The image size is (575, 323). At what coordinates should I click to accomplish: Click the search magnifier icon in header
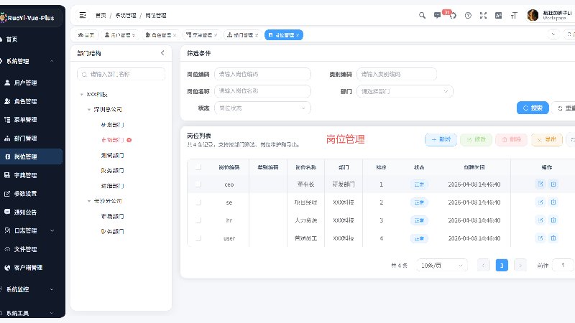click(x=422, y=15)
